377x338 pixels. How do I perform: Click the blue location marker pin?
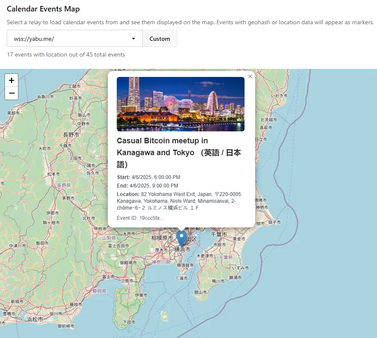point(181,238)
